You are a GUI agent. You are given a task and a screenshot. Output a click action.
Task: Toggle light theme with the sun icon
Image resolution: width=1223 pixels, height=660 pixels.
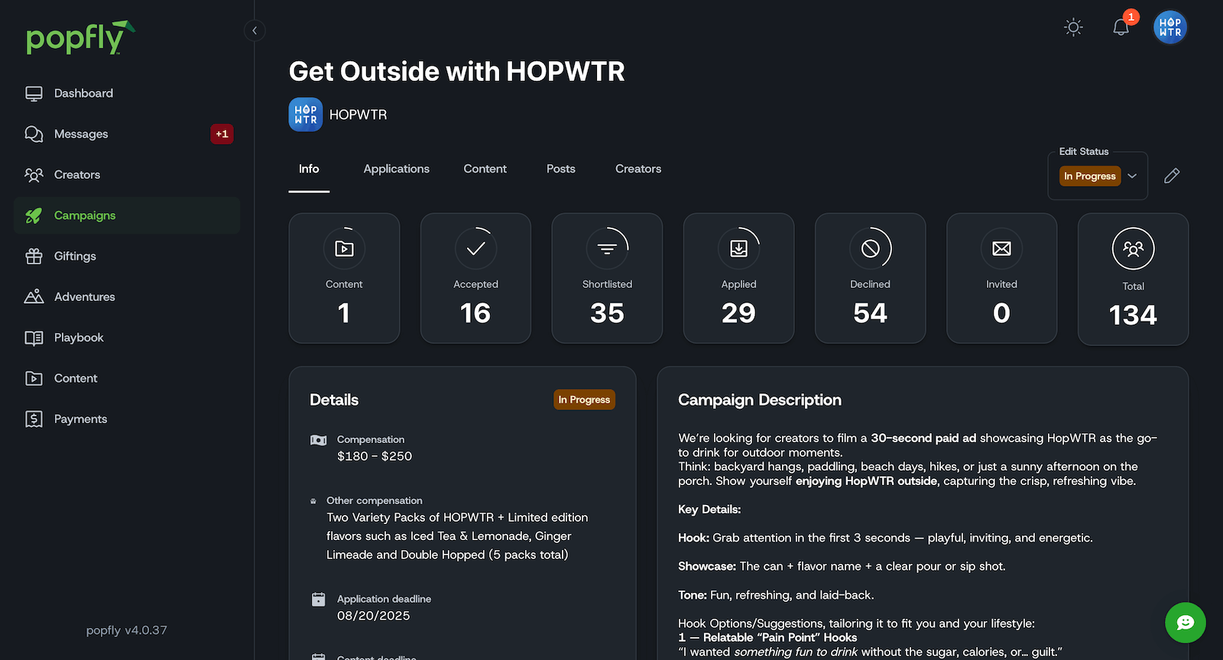pos(1073,27)
